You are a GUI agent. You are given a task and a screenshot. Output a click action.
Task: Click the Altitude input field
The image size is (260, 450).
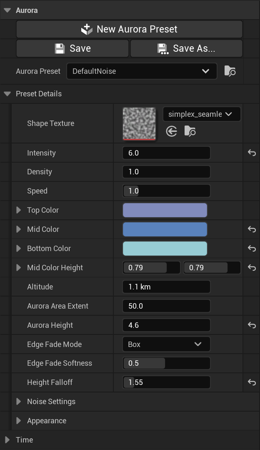point(166,287)
